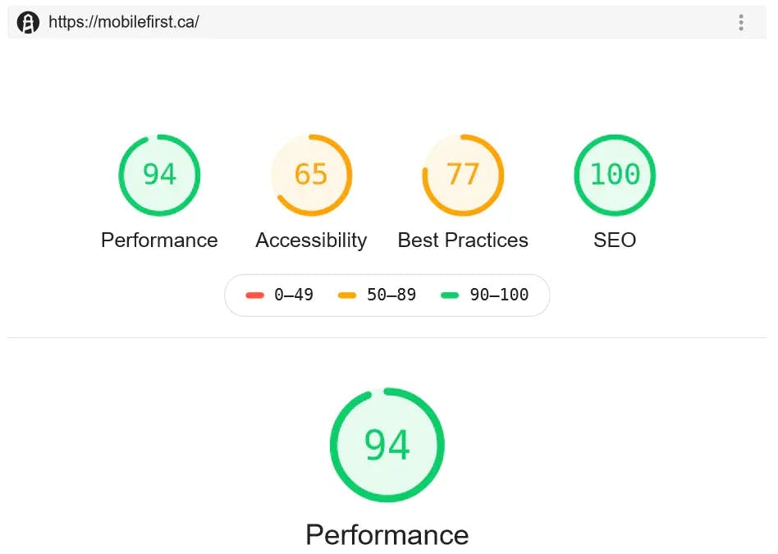Go to the Best Practices label

coord(463,240)
